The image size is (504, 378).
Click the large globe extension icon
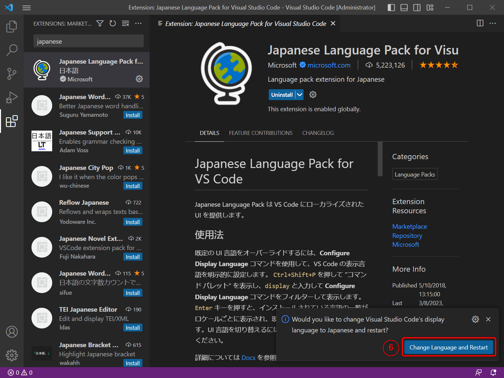pos(226,73)
